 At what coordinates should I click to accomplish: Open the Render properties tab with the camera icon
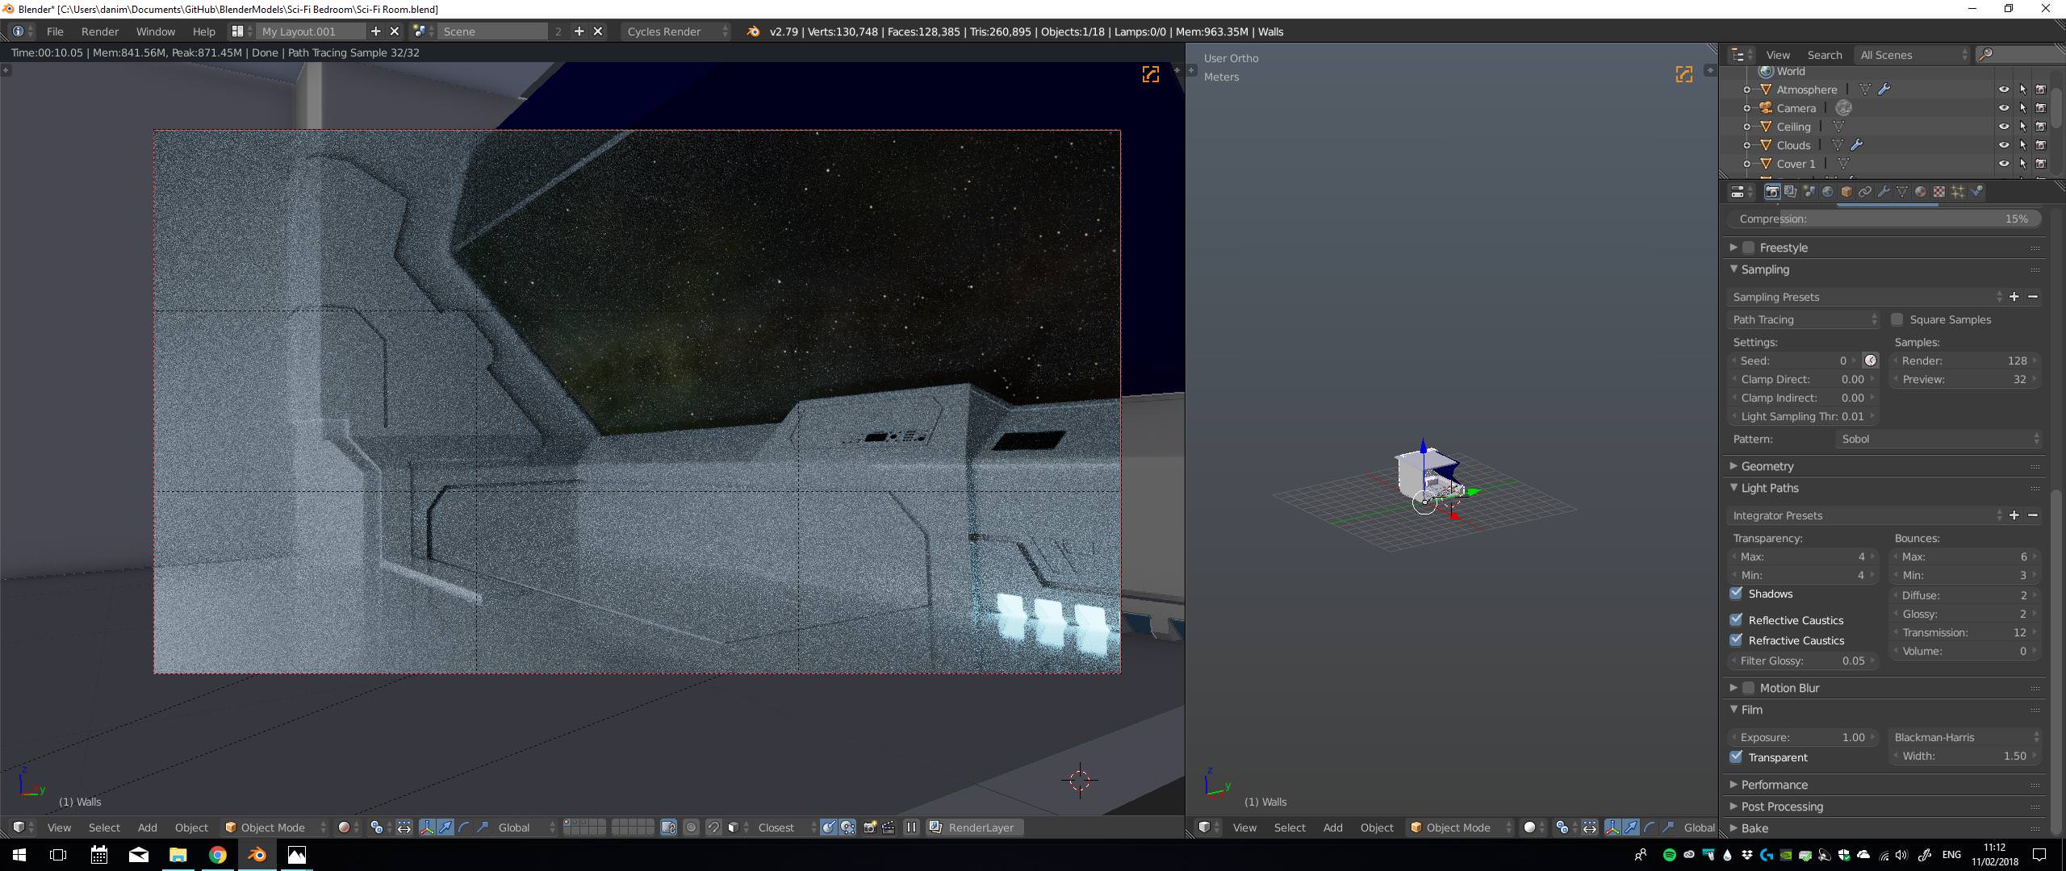(1771, 192)
